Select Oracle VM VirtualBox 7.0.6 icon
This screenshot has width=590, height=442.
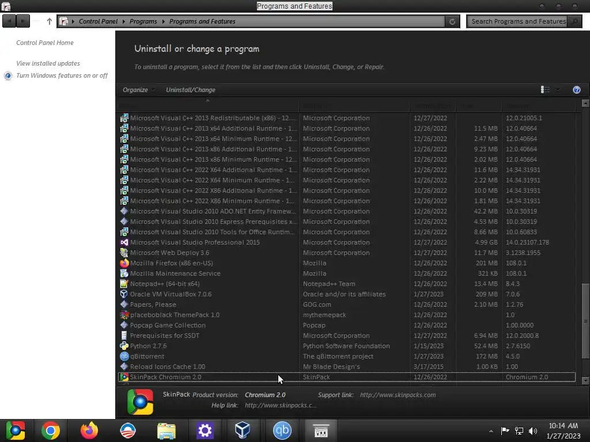coord(124,294)
